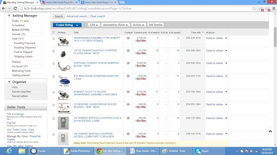Screen dimensions: 277x155
Task: Open thumbnail of Oliver Bread Slicer Blades
Action: (64, 108)
